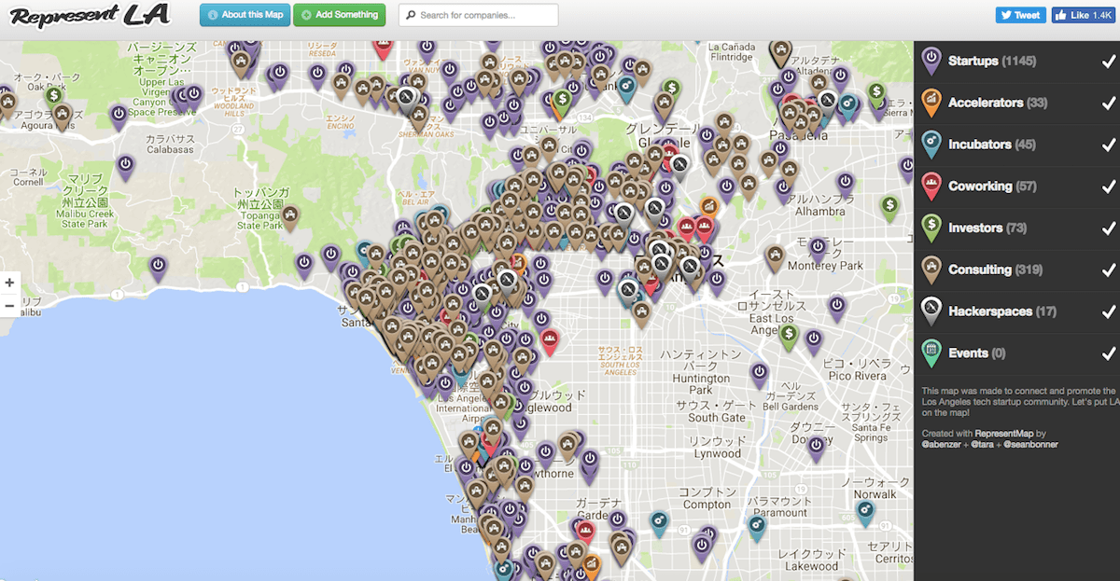The image size is (1120, 581).
Task: Hide Investors using its checkmark
Action: [x=1109, y=228]
